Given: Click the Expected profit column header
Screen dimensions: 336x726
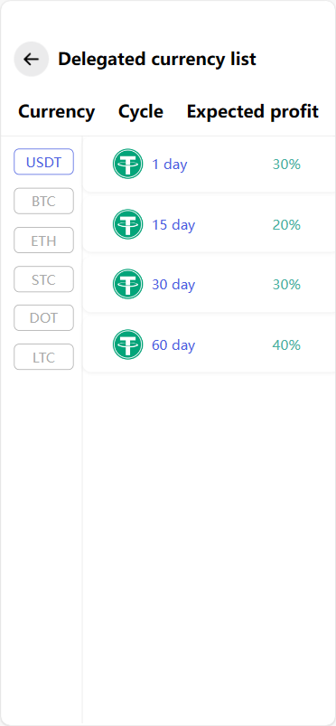Looking at the screenshot, I should (x=253, y=112).
